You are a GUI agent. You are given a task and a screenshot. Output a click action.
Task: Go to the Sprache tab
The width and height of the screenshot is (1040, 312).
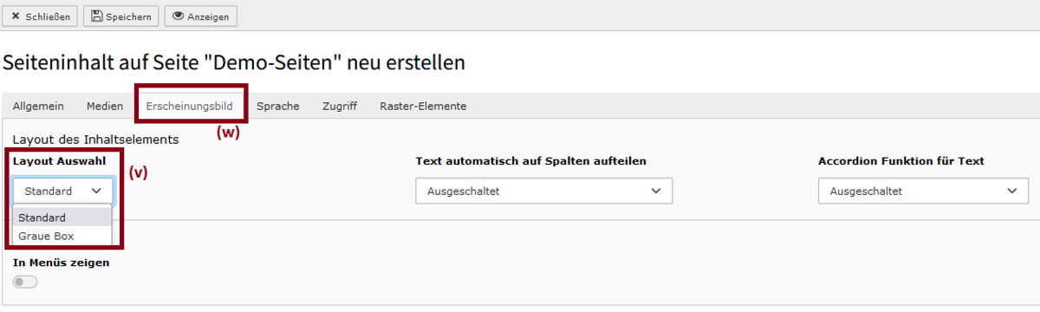tap(278, 106)
